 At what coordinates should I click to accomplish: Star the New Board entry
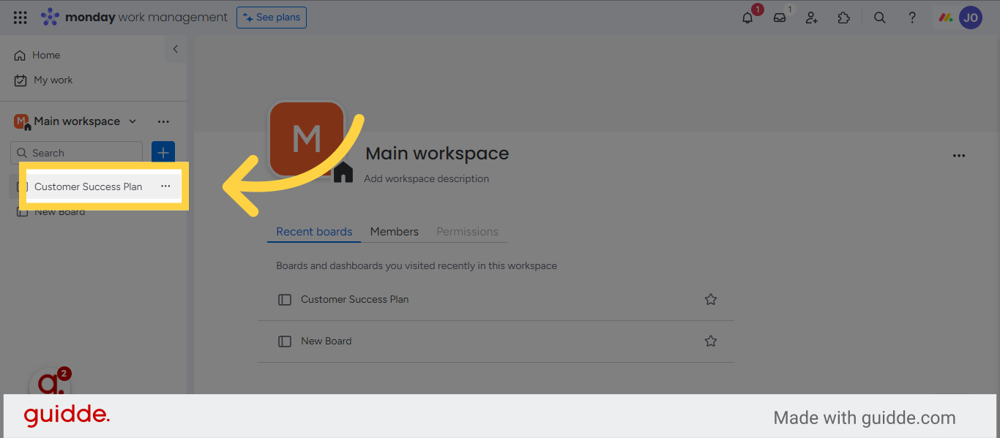710,341
